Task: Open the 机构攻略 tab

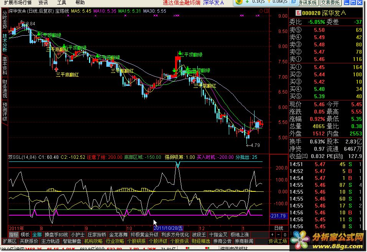Action: (x=93, y=241)
